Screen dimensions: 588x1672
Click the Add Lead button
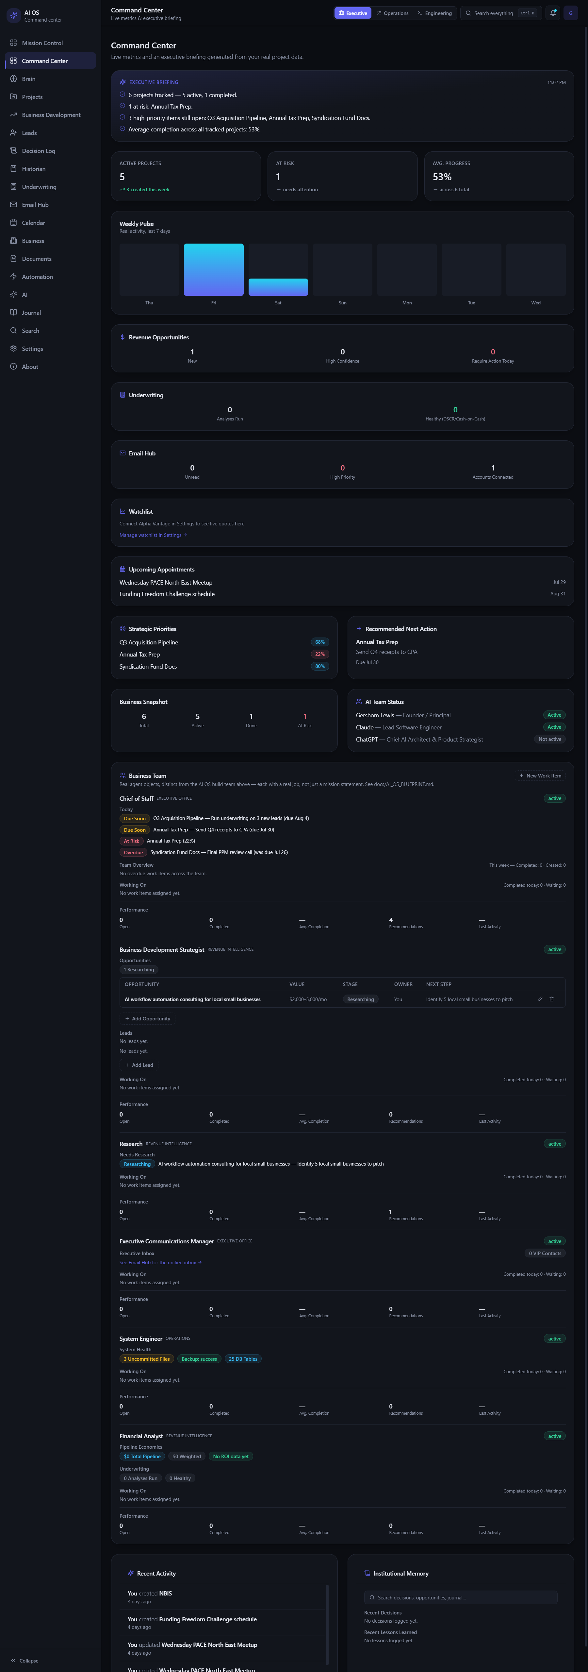(139, 1065)
